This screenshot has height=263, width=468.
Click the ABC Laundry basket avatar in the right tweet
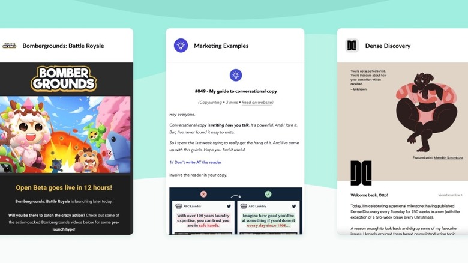click(244, 206)
